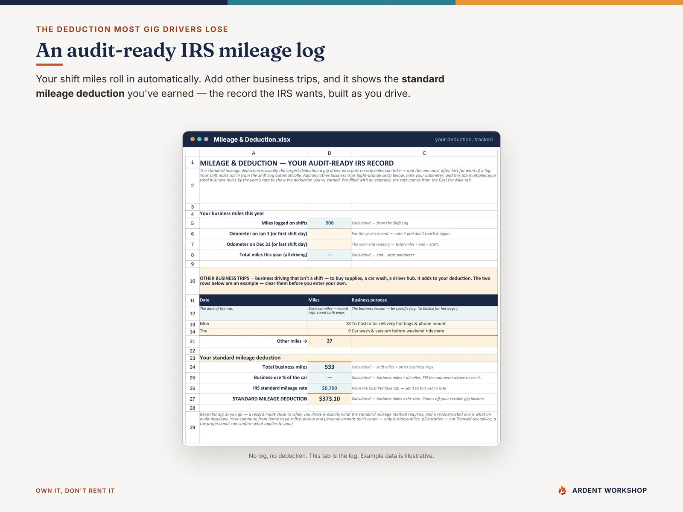Select the 'Business-use % of the car' label
This screenshot has height=512, width=683.
[280, 378]
